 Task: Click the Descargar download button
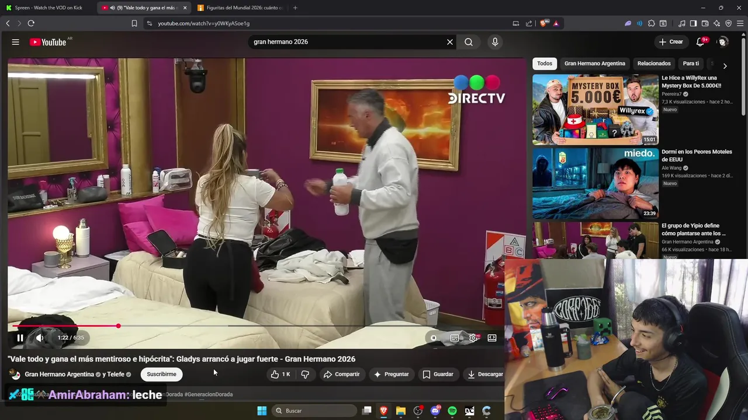point(485,374)
